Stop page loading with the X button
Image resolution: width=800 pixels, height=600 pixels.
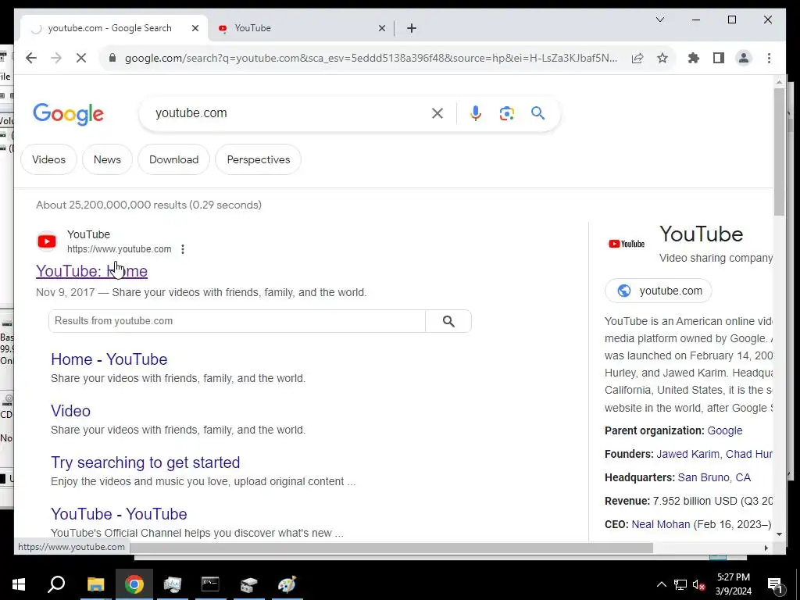[81, 58]
